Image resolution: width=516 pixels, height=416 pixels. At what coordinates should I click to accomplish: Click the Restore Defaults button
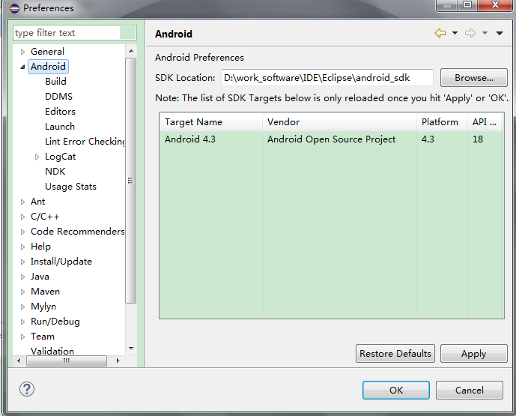[395, 354]
